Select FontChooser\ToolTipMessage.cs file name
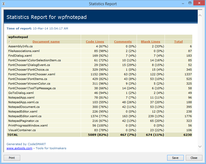The width and height of the screenshot is (206, 164). (x=32, y=88)
